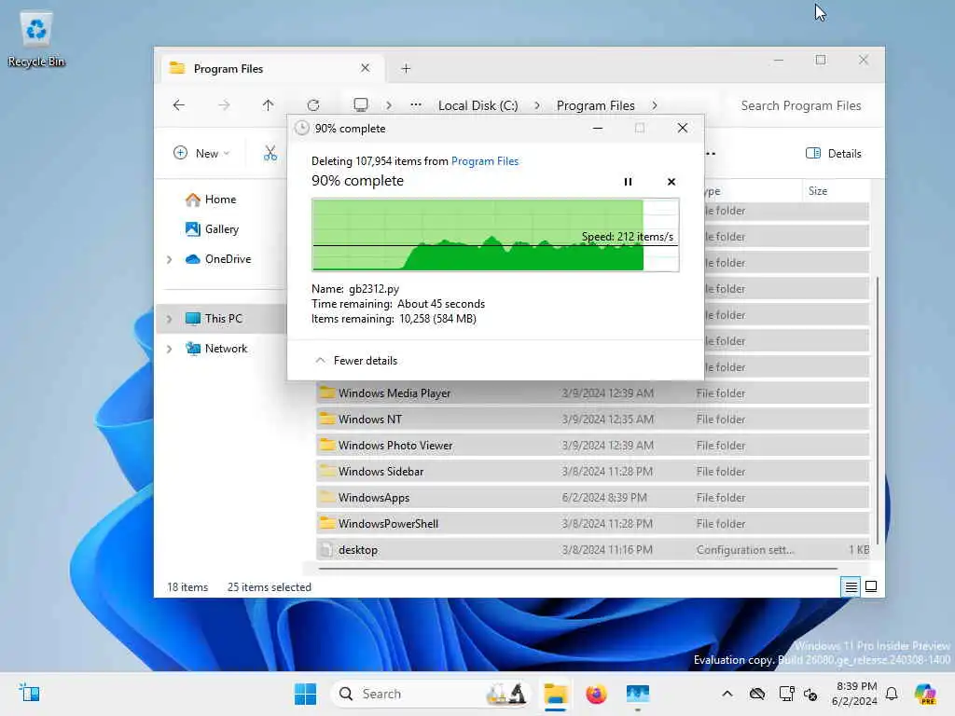Expand the chevron before the breadcrumb ellipsis
This screenshot has height=716, width=955.
[x=389, y=105]
